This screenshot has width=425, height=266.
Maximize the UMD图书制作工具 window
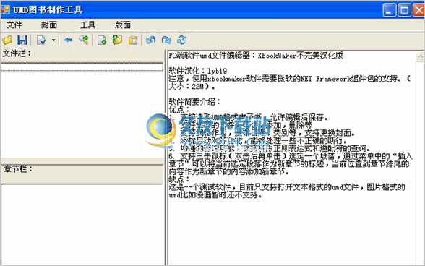(x=404, y=10)
